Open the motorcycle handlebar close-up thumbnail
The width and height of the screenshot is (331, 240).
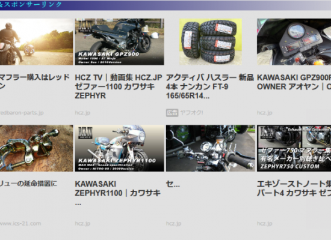[x=211, y=148]
